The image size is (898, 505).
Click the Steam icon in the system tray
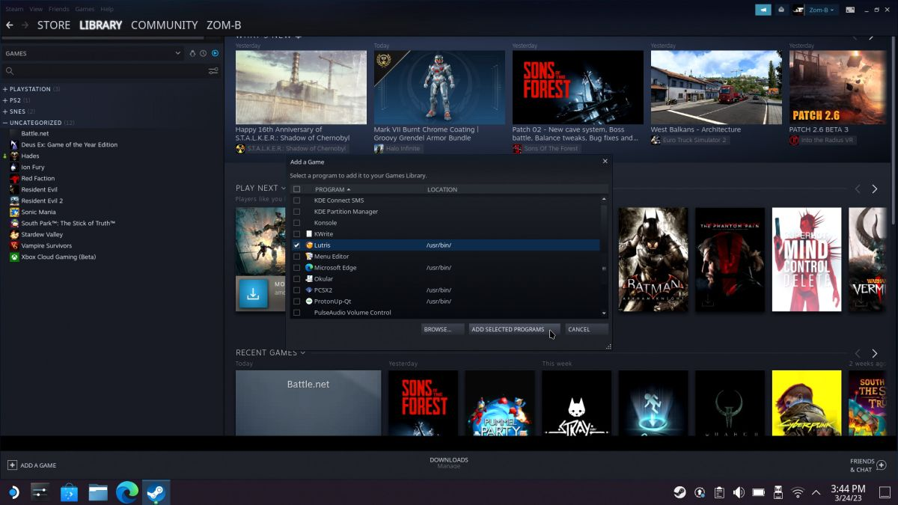tap(679, 492)
